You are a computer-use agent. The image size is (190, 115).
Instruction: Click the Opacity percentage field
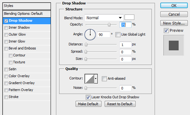(x=126, y=25)
